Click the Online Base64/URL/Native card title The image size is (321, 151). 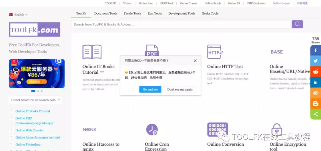pos(290,69)
